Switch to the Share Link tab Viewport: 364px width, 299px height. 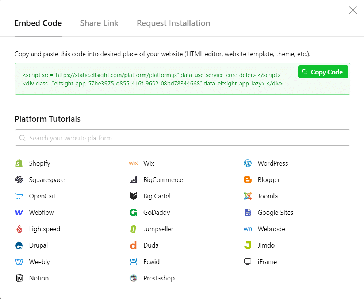point(99,23)
